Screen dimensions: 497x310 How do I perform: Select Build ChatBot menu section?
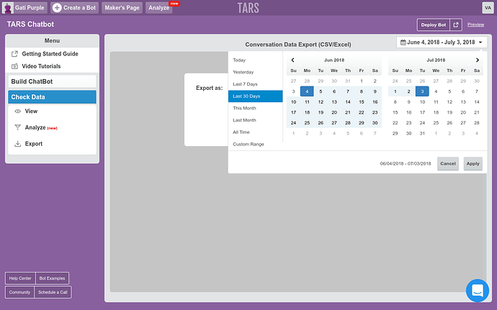52,81
